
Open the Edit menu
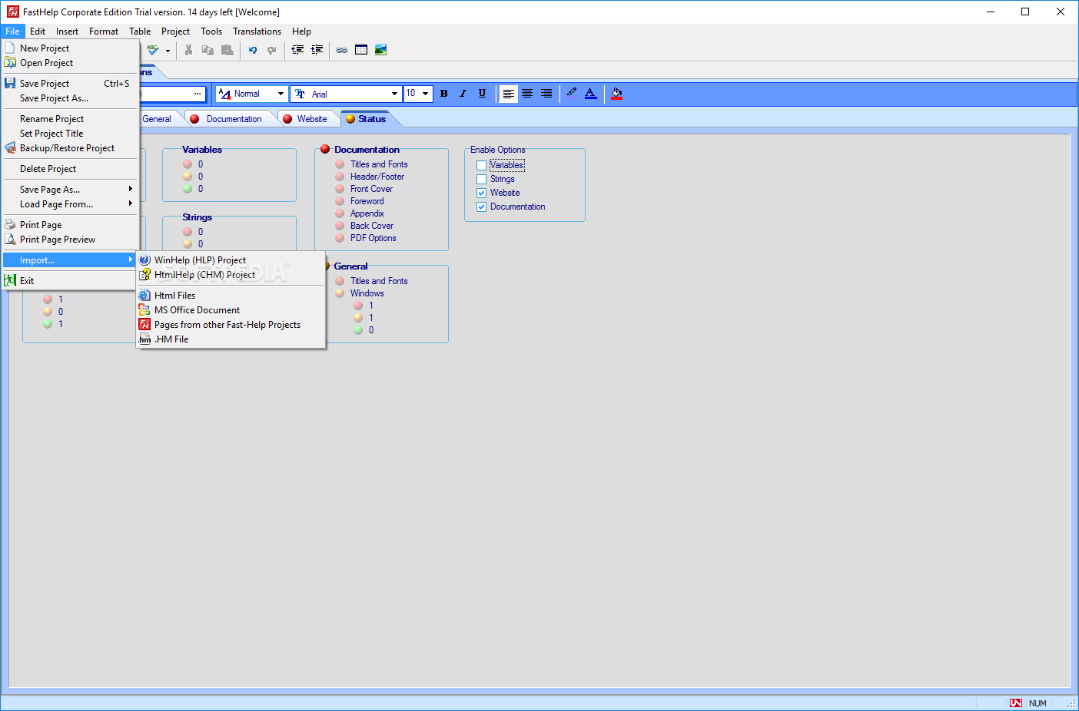(x=38, y=31)
